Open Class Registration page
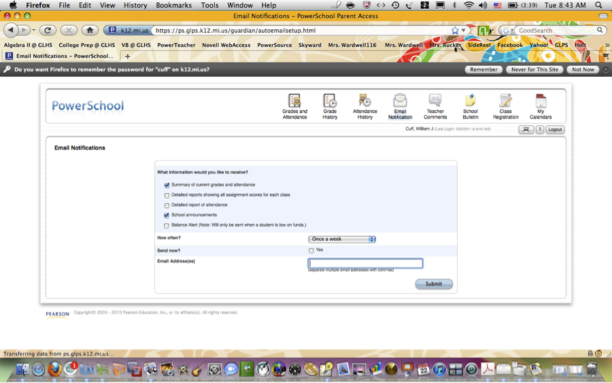This screenshot has height=383, width=612. click(505, 106)
